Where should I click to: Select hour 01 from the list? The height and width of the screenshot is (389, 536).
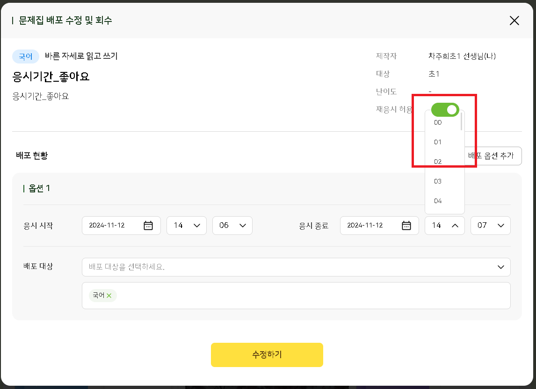tap(438, 142)
